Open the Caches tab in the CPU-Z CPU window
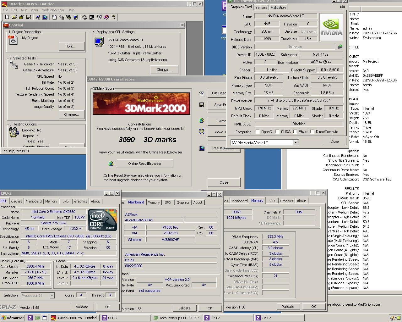 click(x=17, y=201)
